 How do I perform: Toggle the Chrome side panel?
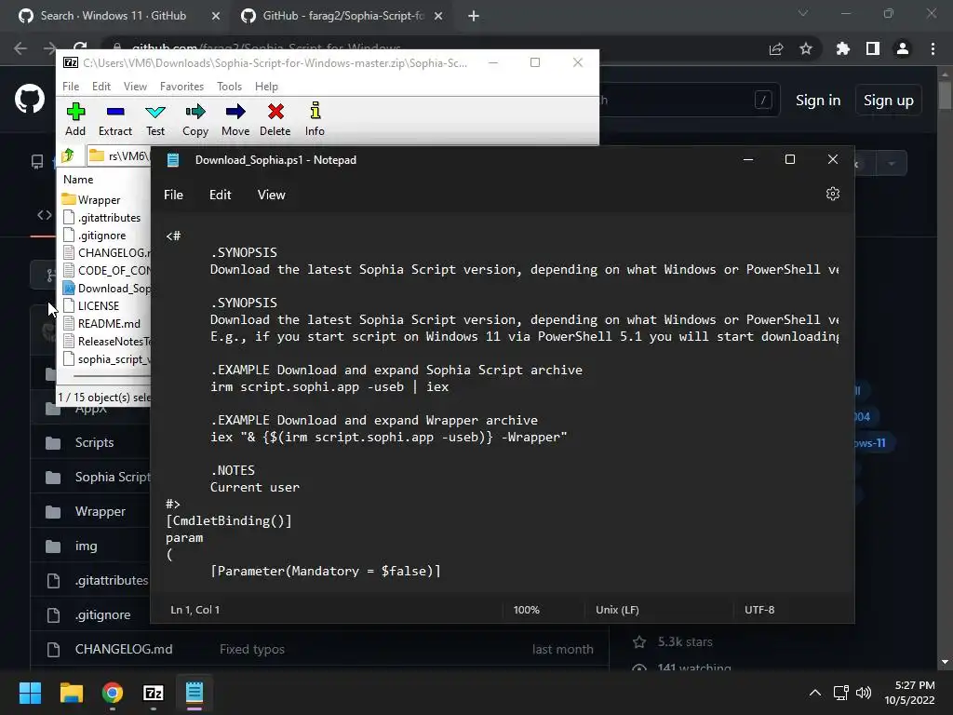coord(873,48)
